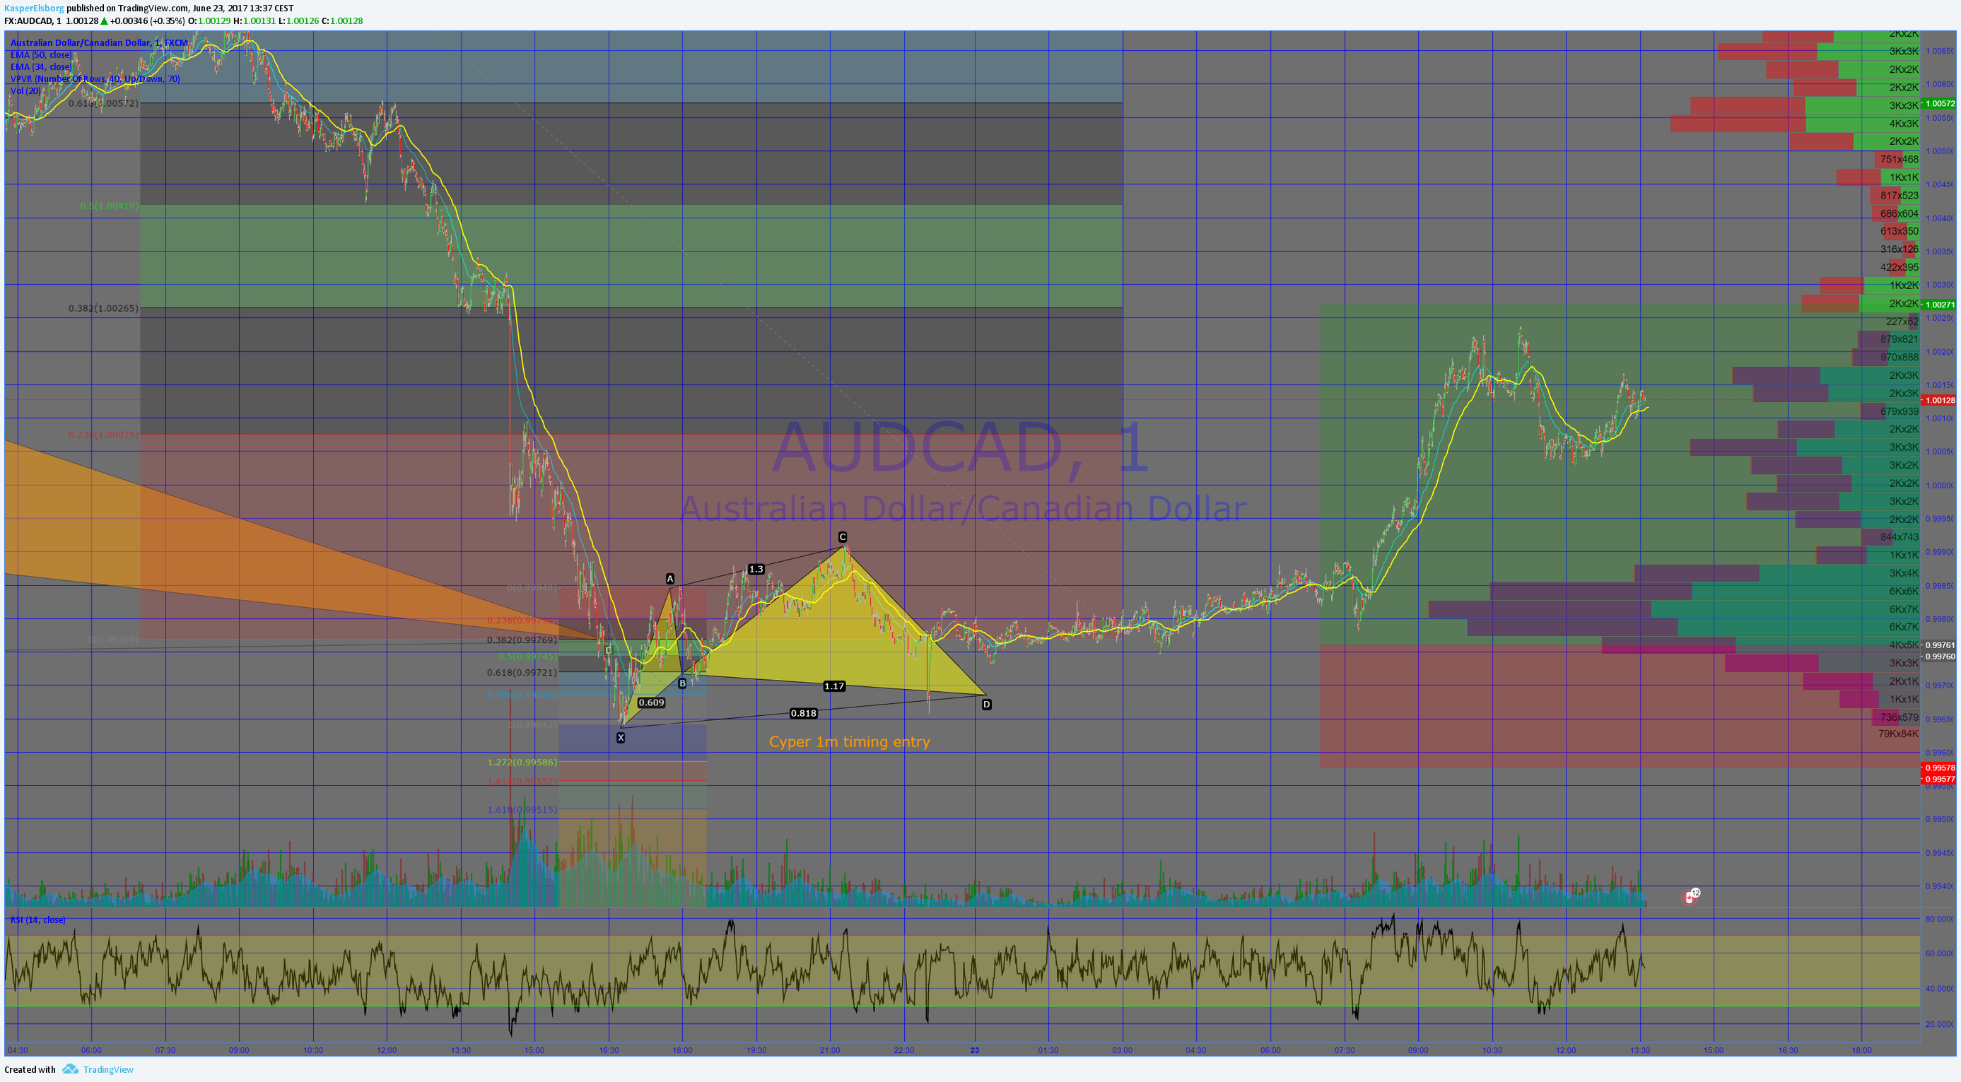Select point X label of Cypher pattern
The height and width of the screenshot is (1082, 1961).
[621, 737]
